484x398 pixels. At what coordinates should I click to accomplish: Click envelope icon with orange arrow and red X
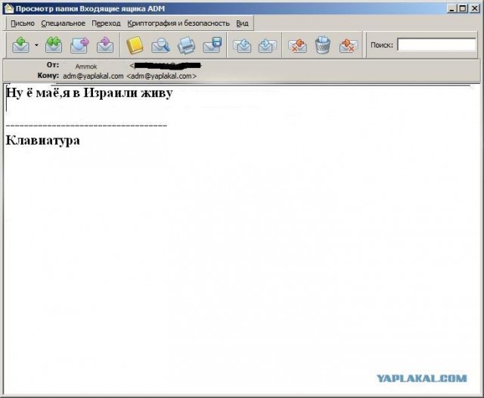[297, 45]
